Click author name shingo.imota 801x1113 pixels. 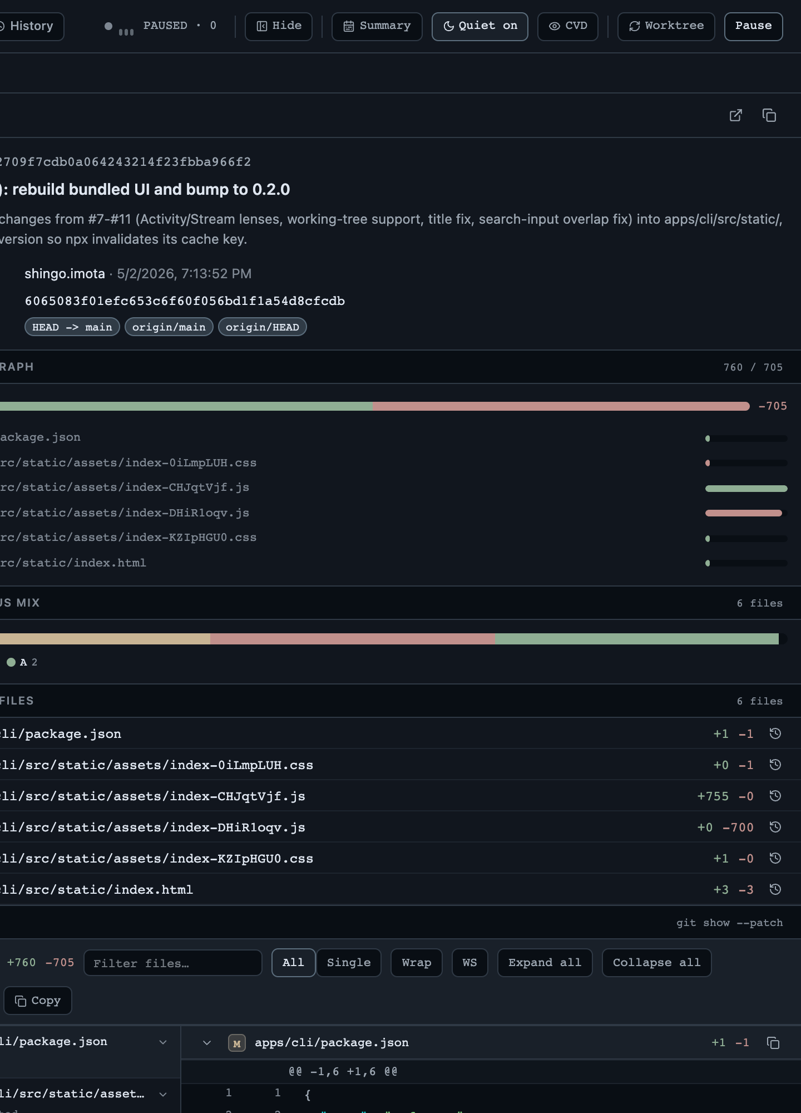tap(65, 274)
